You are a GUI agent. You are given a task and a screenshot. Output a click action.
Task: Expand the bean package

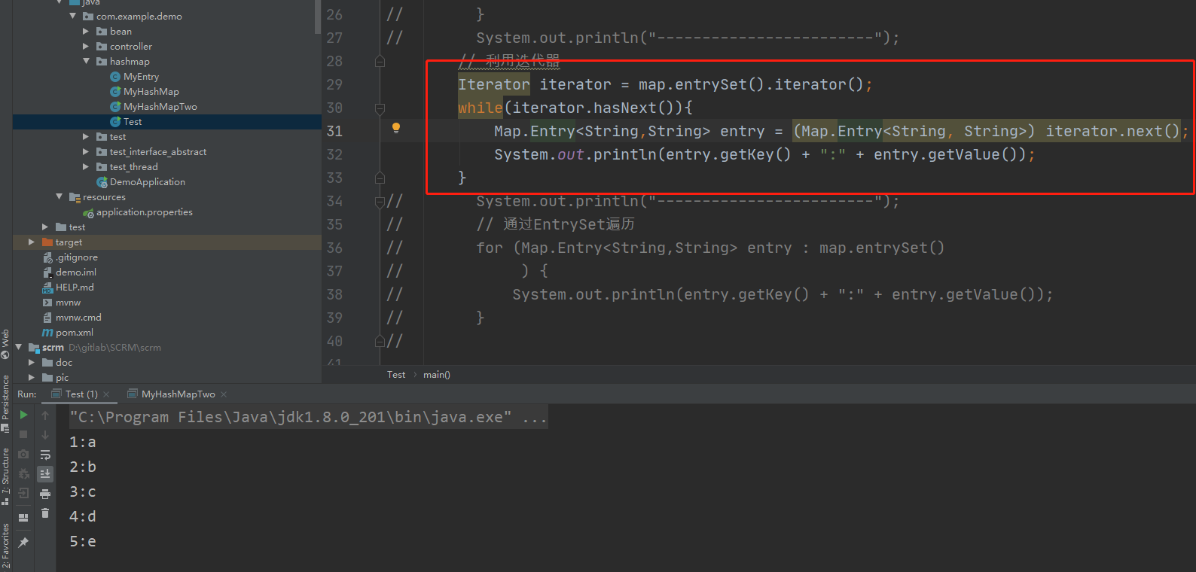coord(86,31)
